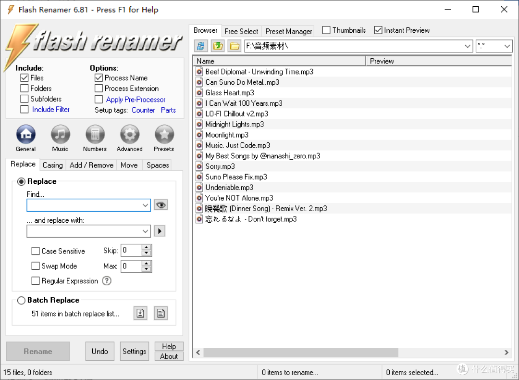
Task: Expand the file mask *.* dropdown
Action: (x=507, y=46)
